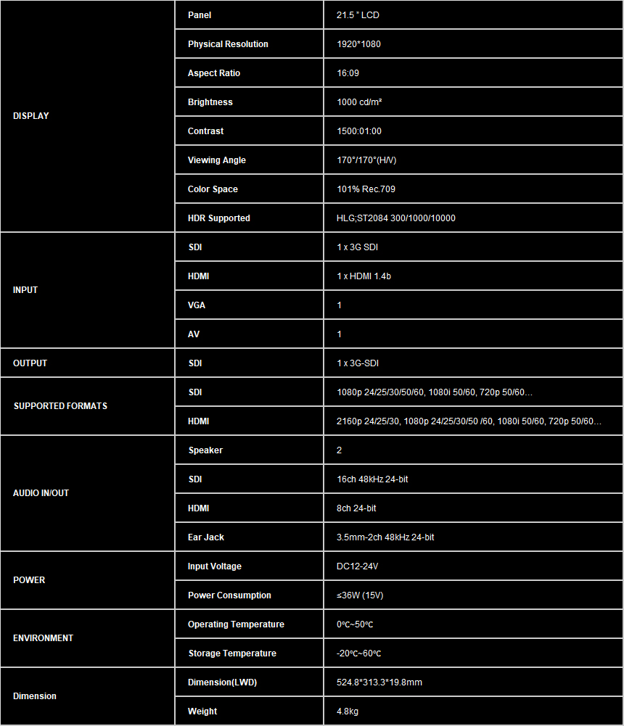This screenshot has width=624, height=726.
Task: Click the 101% Rec.709 value
Action: tap(366, 189)
